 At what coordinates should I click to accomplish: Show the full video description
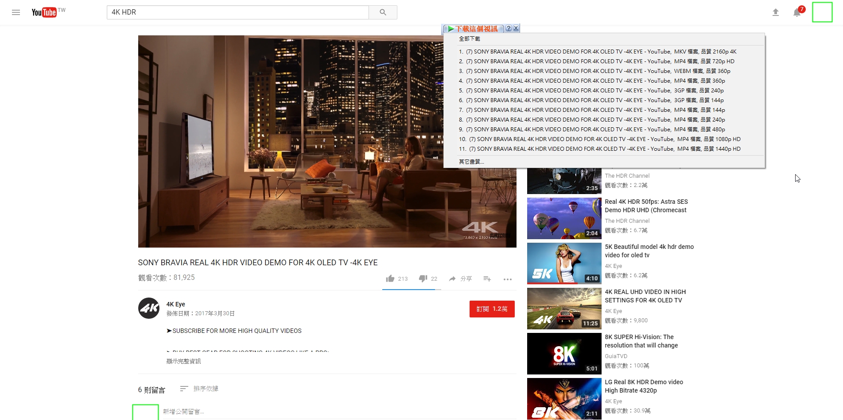pyautogui.click(x=183, y=361)
